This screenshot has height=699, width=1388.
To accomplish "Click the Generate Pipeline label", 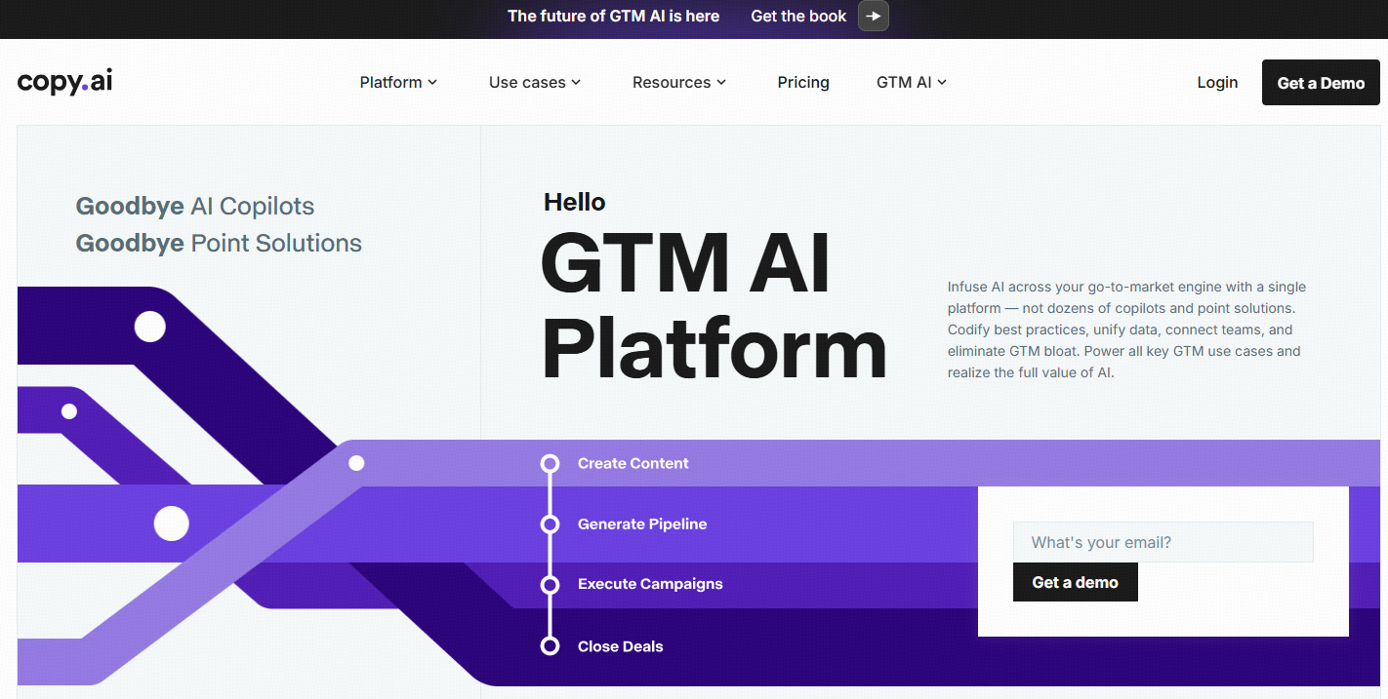I will [642, 524].
